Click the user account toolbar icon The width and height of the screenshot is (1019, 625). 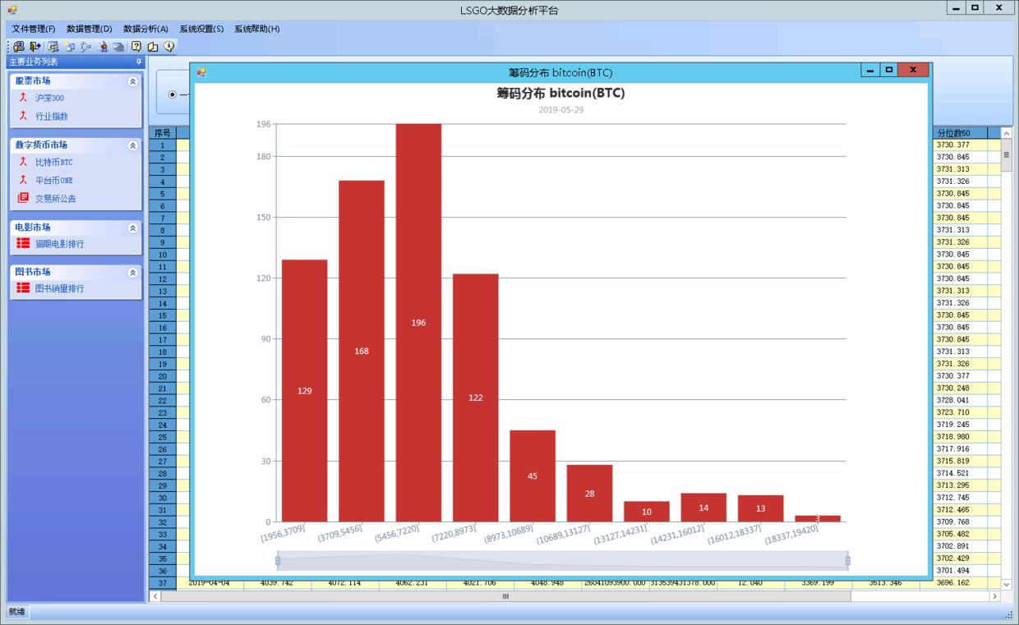coord(103,47)
